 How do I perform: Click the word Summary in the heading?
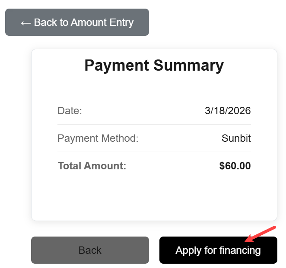click(188, 65)
